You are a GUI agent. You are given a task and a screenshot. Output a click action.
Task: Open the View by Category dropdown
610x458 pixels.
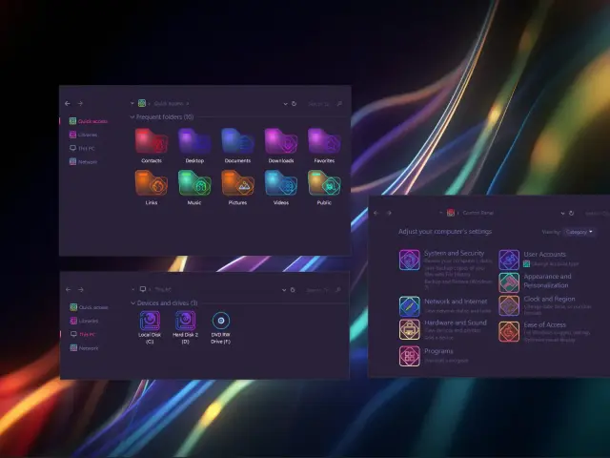[579, 232]
